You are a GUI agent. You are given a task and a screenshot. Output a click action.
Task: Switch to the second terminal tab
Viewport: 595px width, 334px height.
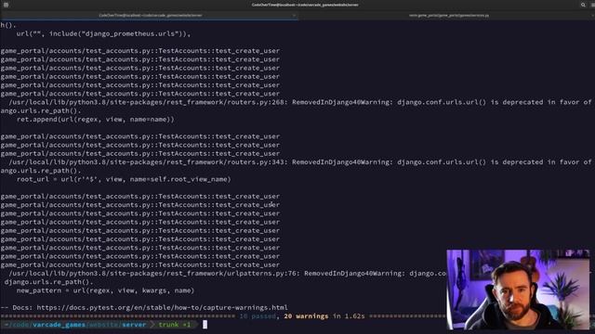(x=448, y=16)
